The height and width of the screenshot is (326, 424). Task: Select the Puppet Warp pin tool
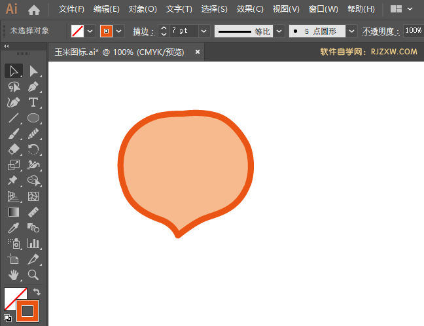(14, 181)
